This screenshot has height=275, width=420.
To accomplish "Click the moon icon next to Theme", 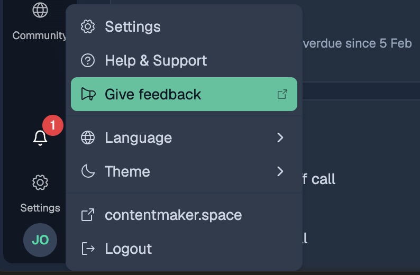I will [88, 171].
